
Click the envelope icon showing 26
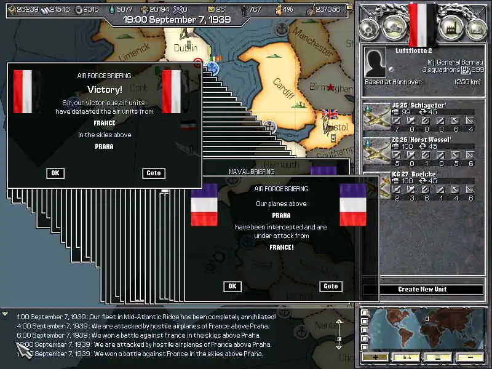(211, 10)
